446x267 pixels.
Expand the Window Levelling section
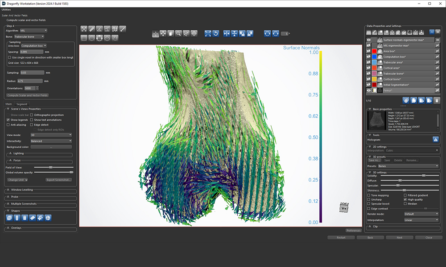(x=8, y=190)
